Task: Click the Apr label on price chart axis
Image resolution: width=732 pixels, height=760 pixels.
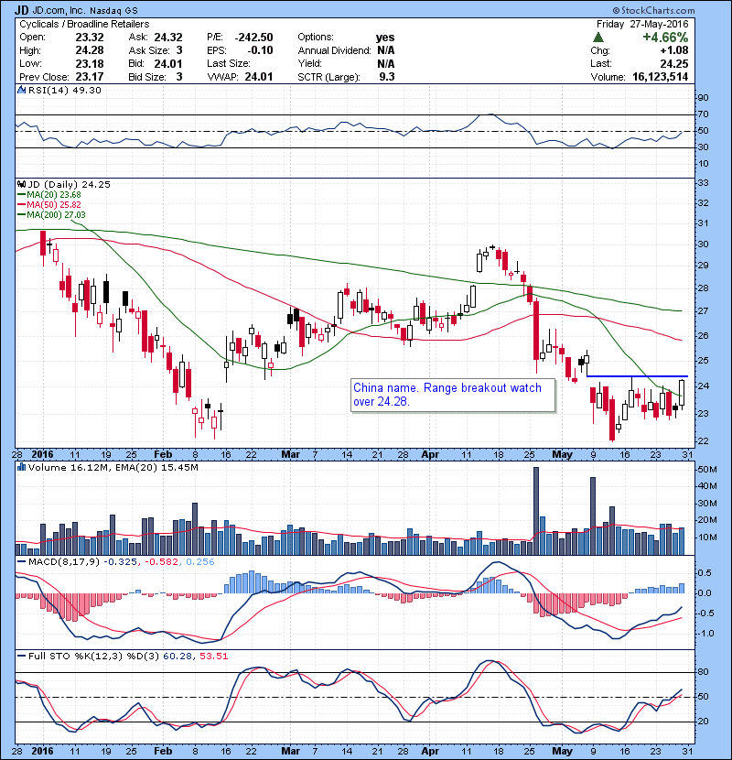Action: point(430,455)
